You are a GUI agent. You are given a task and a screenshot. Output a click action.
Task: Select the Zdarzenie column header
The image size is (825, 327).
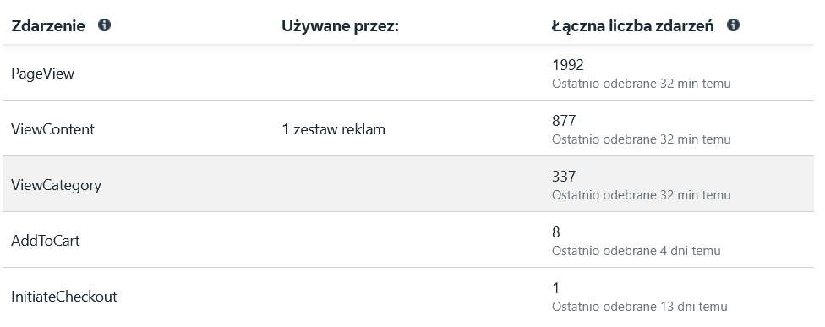48,25
